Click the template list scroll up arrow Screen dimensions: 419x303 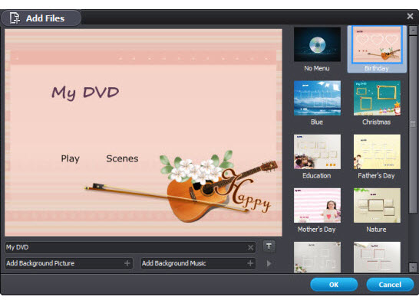point(413,31)
